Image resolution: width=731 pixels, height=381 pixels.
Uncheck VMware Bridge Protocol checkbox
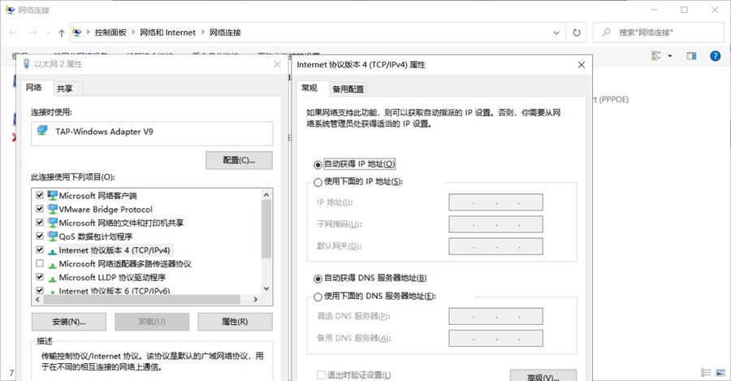click(x=40, y=209)
